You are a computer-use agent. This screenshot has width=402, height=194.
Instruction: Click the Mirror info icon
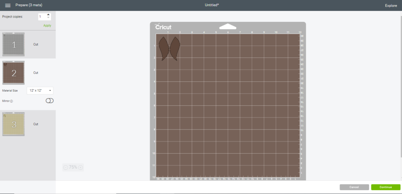click(11, 101)
